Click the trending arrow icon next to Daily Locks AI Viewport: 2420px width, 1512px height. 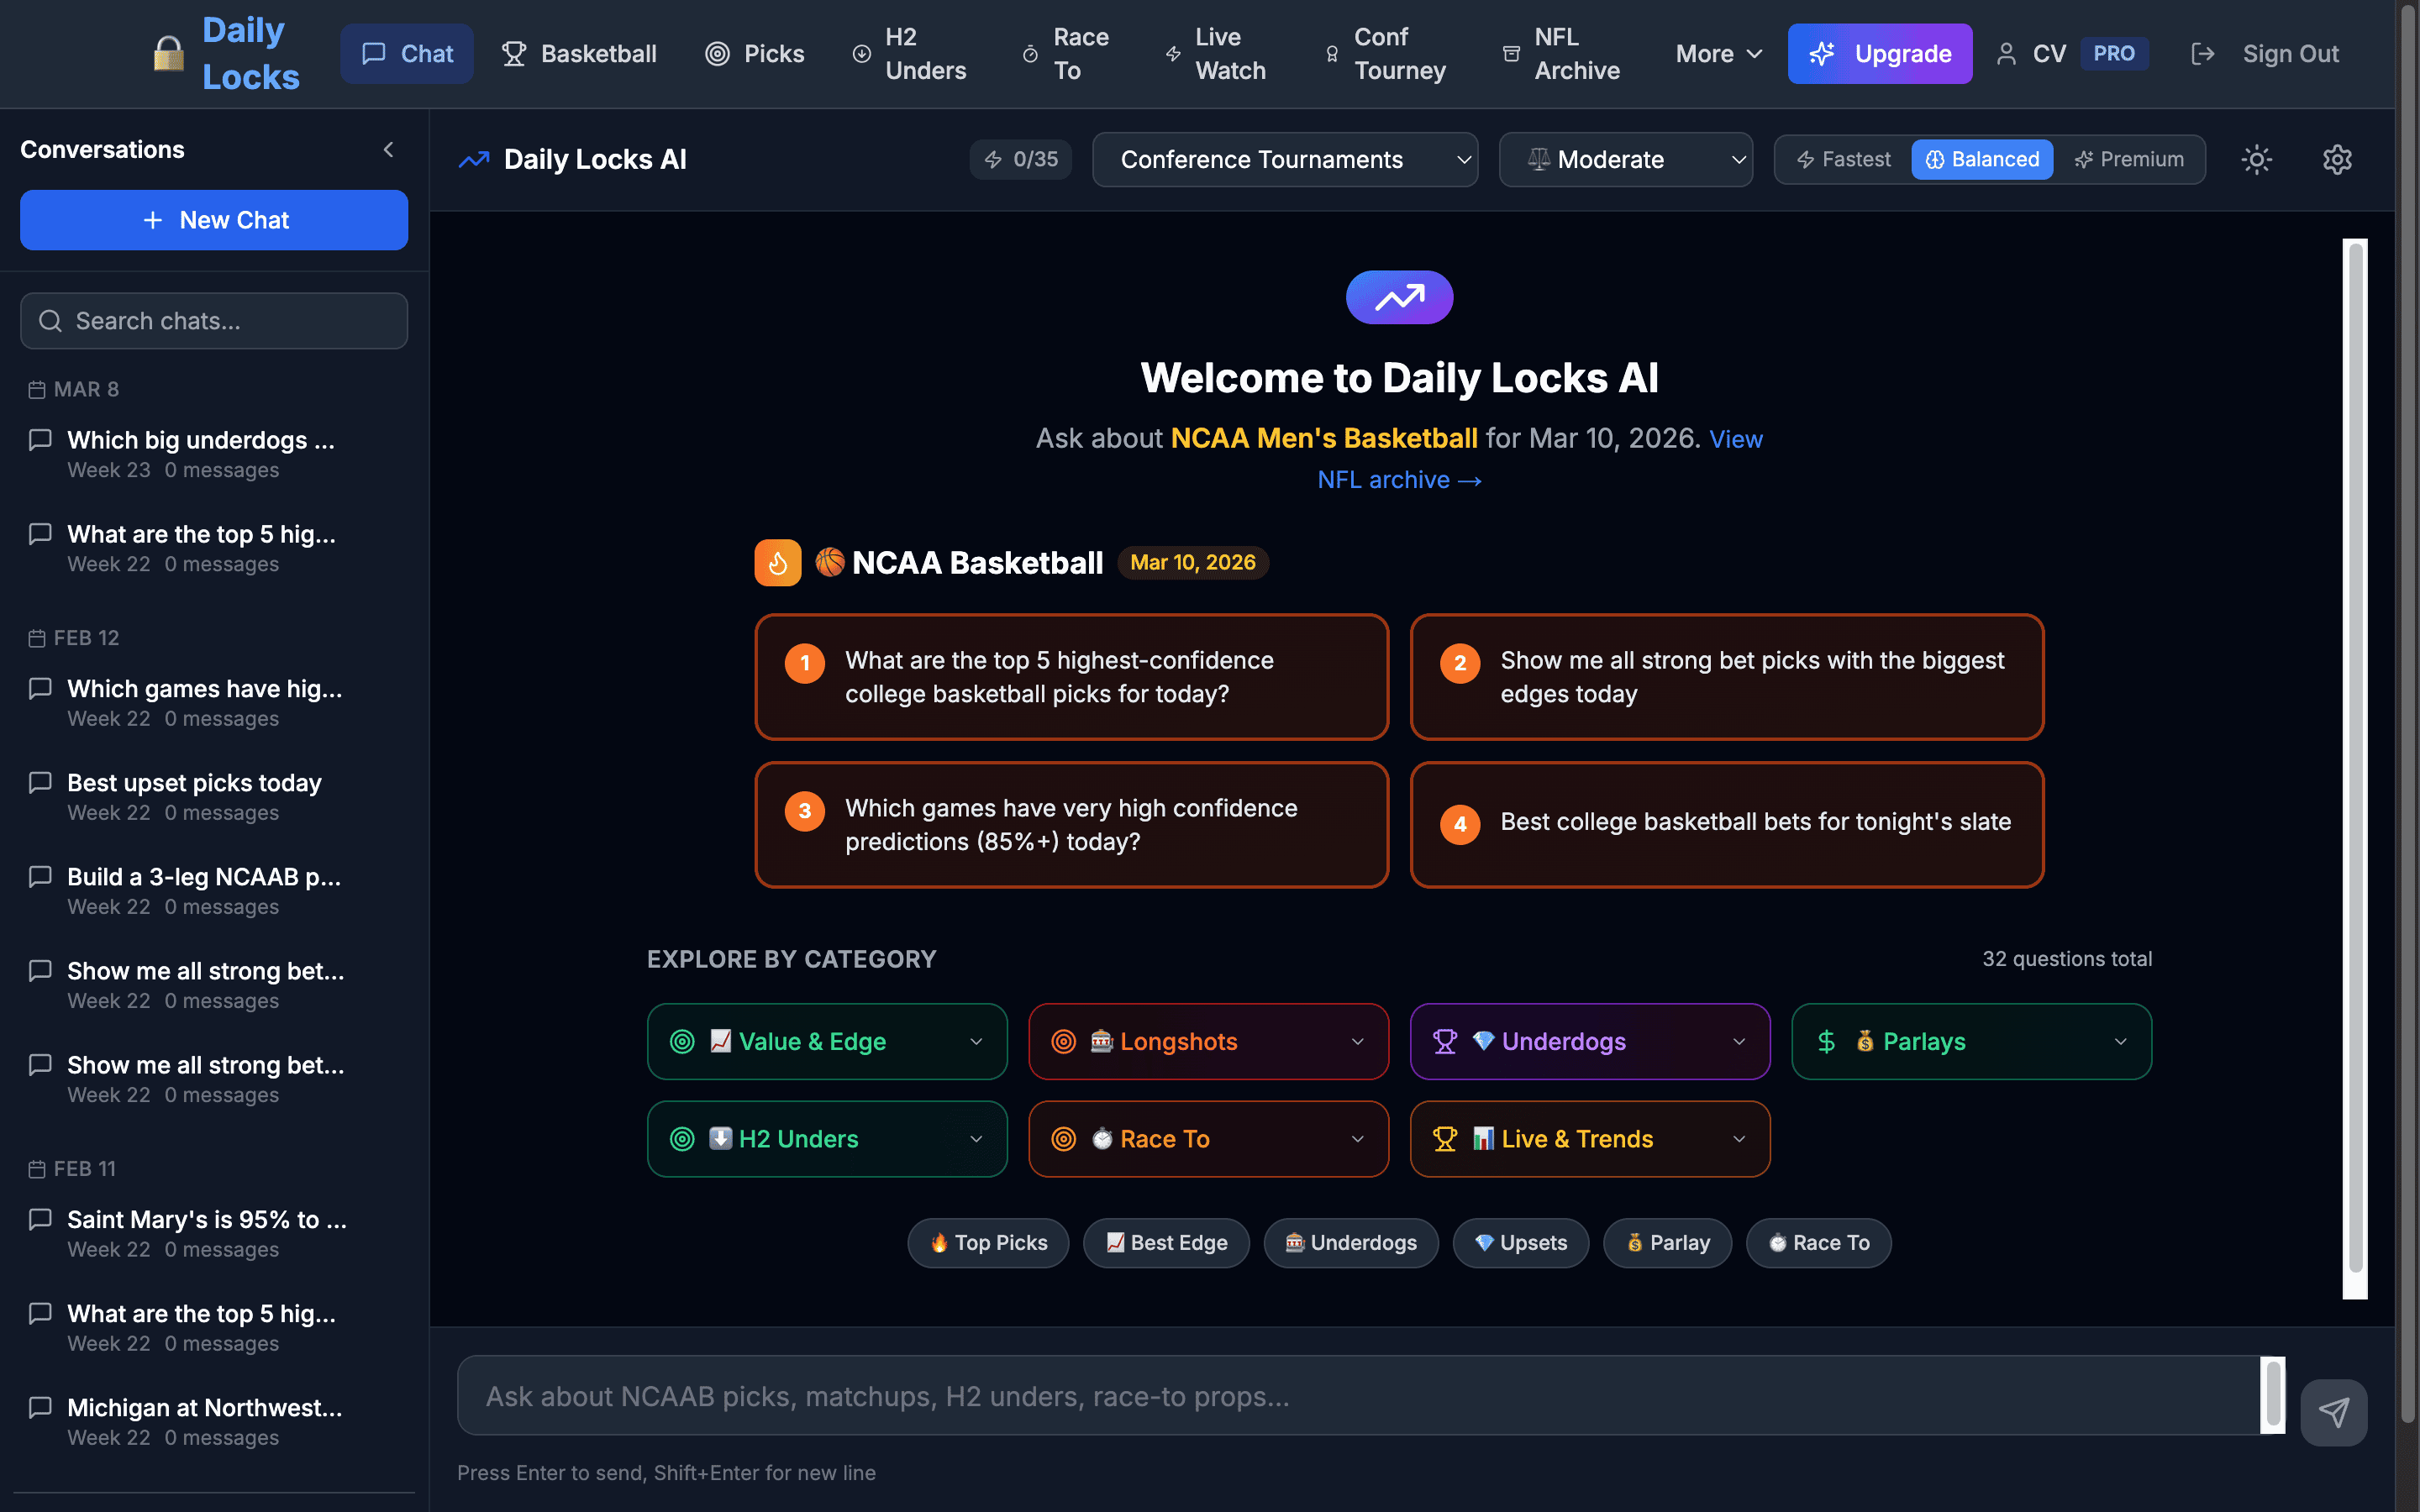[x=474, y=159]
